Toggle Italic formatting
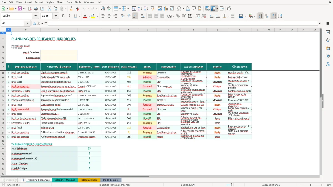The width and height of the screenshot is (333, 187). coord(69,16)
